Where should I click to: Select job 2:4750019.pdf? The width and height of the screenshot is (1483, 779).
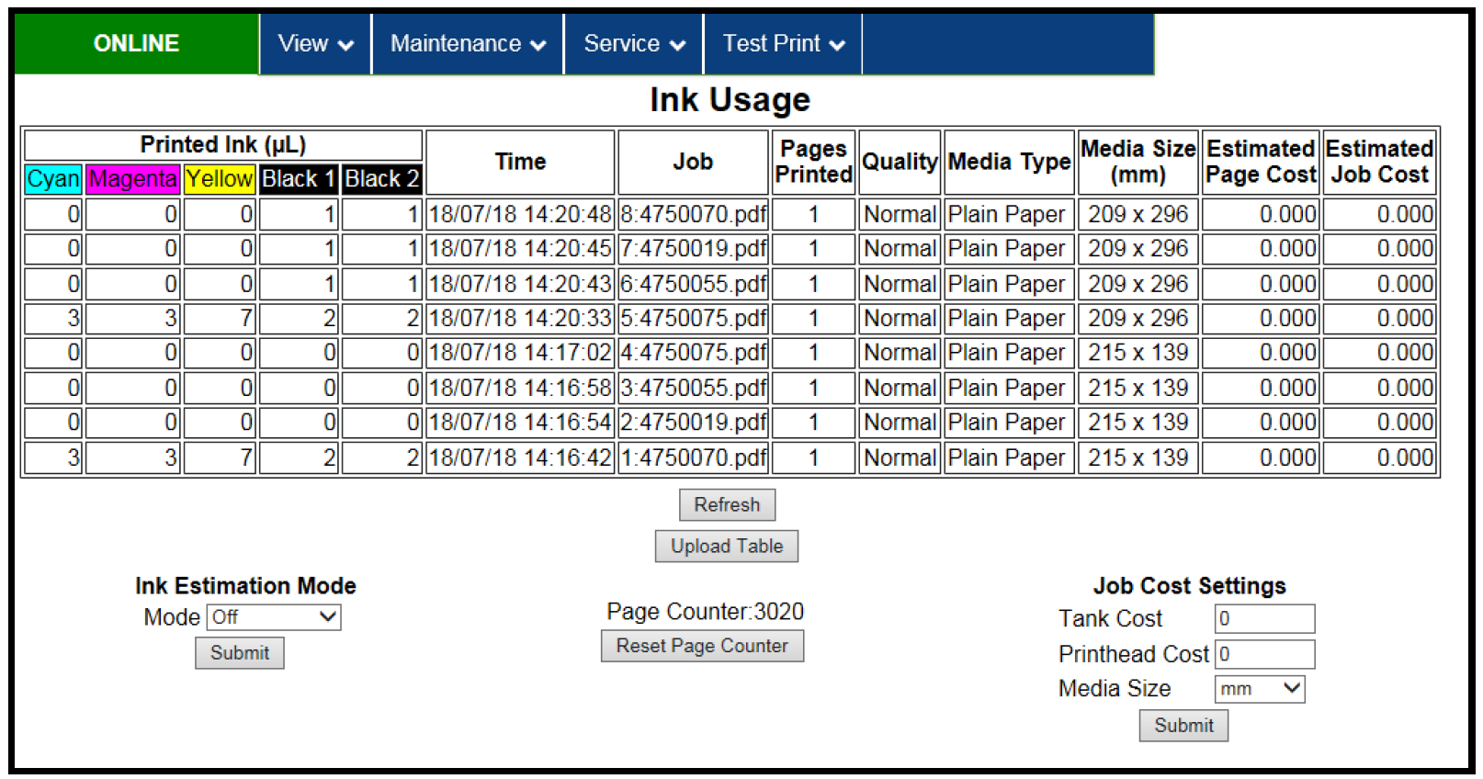click(693, 423)
